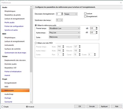Image resolution: width=123 pixels, height=109 pixels.
Task: Open Horloge page
Action: point(8,98)
